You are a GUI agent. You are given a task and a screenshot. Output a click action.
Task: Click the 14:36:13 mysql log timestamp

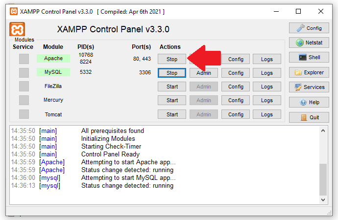pos(23,185)
